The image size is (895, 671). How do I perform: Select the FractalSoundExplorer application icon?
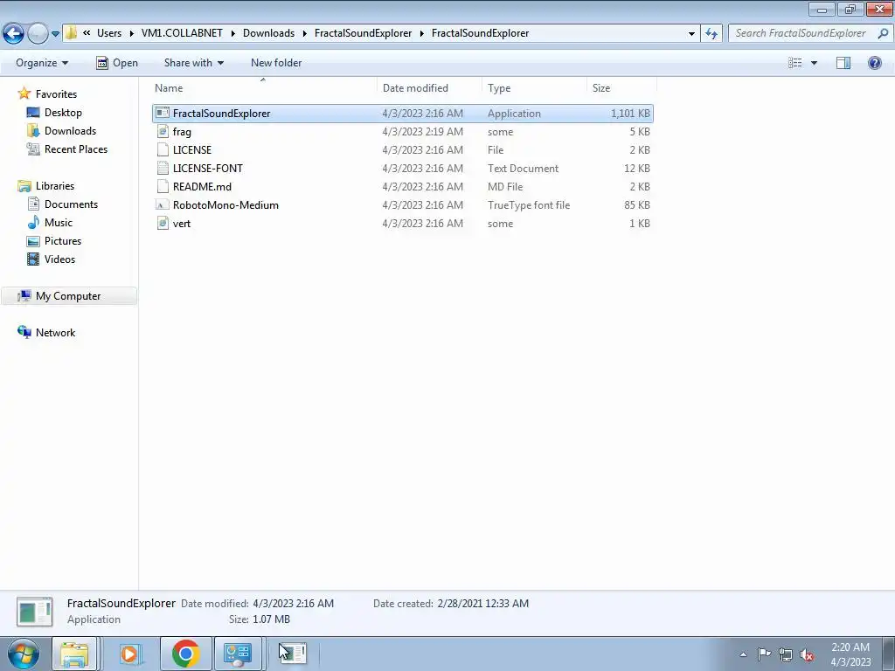163,113
